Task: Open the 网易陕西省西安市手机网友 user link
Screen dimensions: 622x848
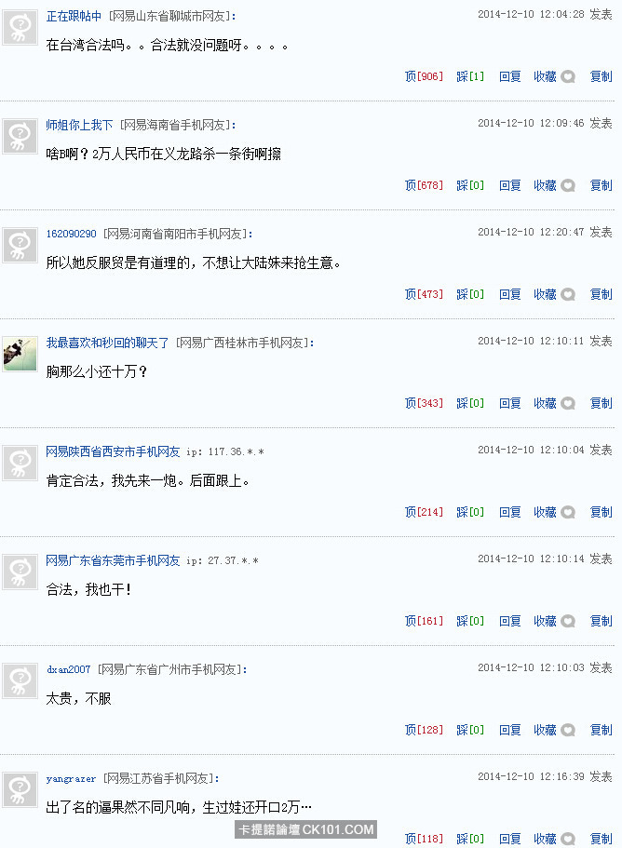Action: [x=113, y=452]
